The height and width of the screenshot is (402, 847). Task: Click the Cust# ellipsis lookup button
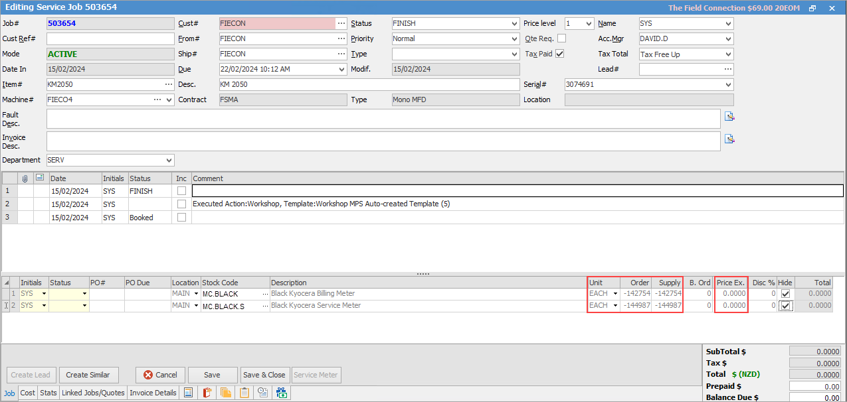click(341, 23)
